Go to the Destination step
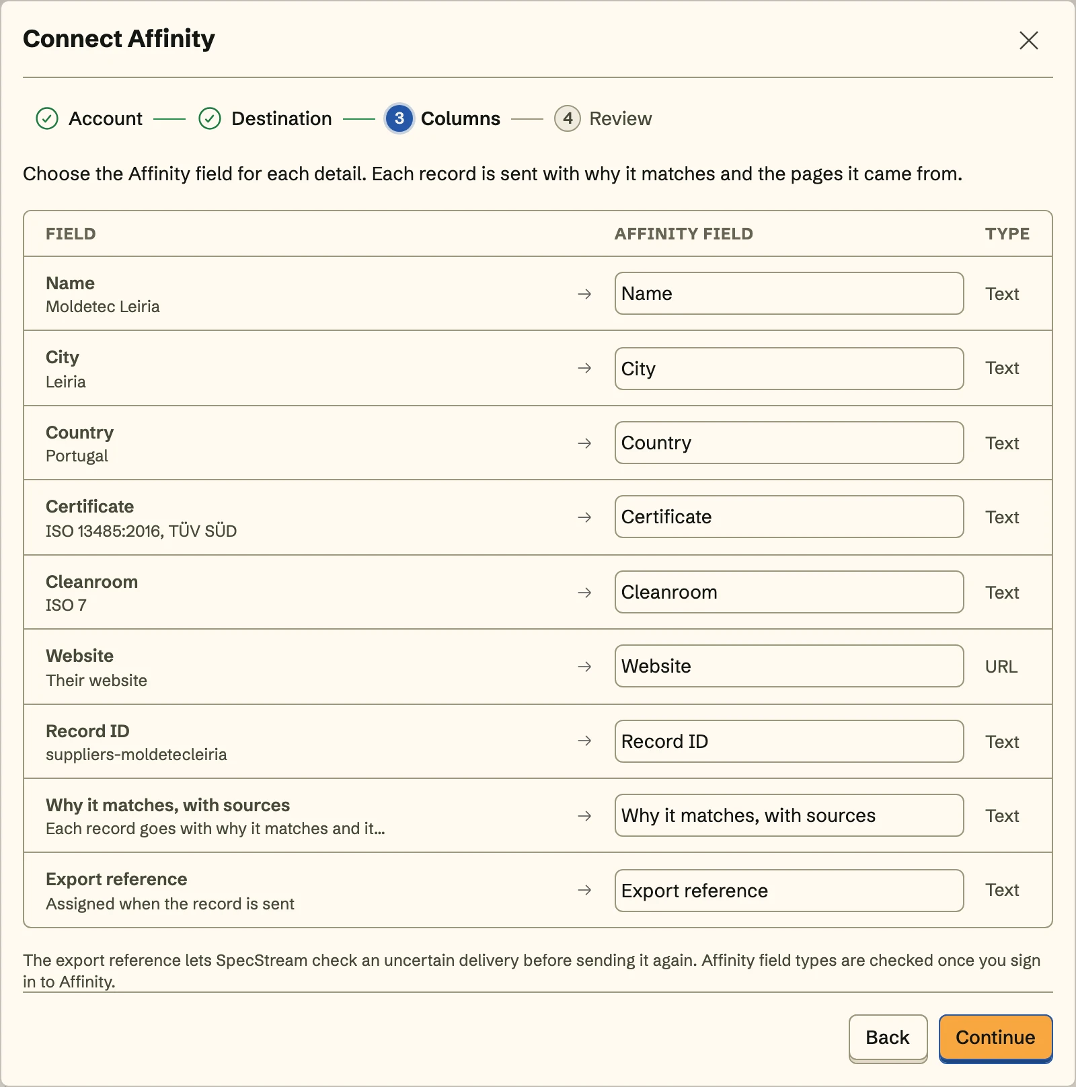Screen dimensions: 1076x1087 (282, 118)
